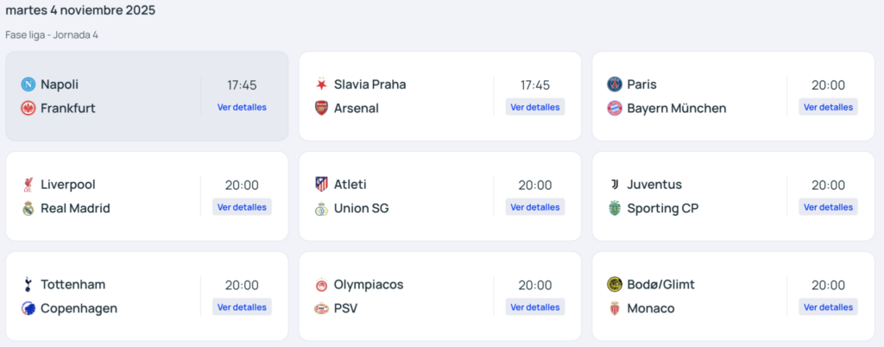Viewport: 884px width, 347px height.
Task: Open Ver detalles for Napoli vs Frankfurt
Action: tap(242, 107)
